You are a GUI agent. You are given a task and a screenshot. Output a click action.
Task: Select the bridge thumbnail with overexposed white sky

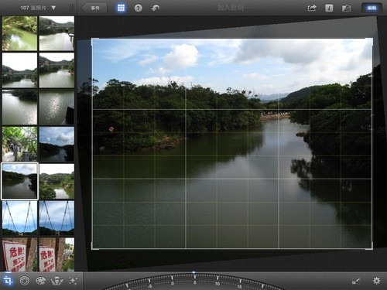pyautogui.click(x=19, y=70)
